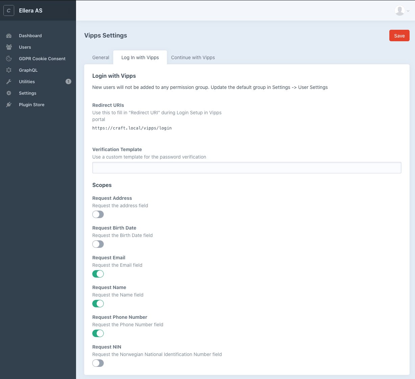Viewport: 415px width, 379px height.
Task: Disable the Request Name scope
Action: 98,304
